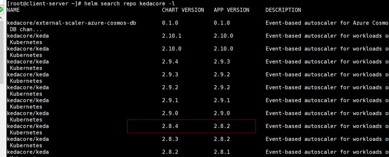Click the 'Kubernetes' line under chart 2.9.0 row

(26, 120)
